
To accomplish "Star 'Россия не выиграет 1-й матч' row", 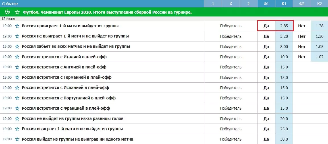I will coord(17,36).
